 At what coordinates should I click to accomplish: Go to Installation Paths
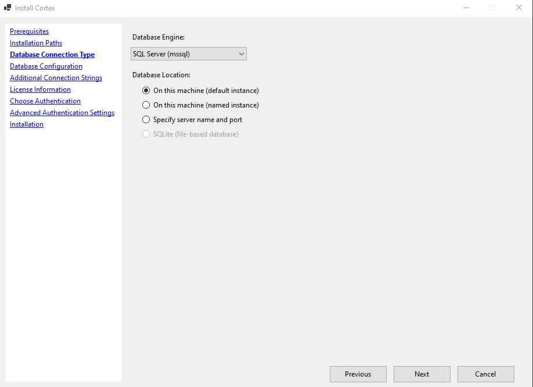(35, 42)
